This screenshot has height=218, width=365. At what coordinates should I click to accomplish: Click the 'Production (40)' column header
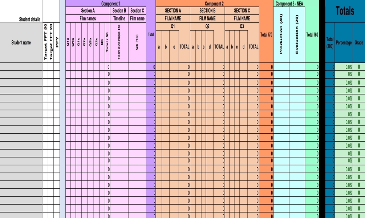pos(281,35)
